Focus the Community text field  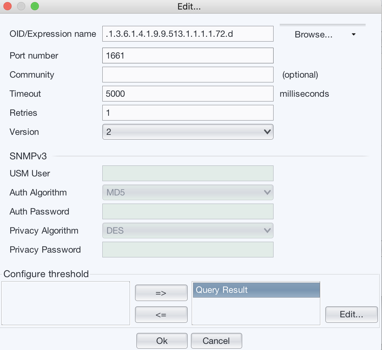(188, 75)
